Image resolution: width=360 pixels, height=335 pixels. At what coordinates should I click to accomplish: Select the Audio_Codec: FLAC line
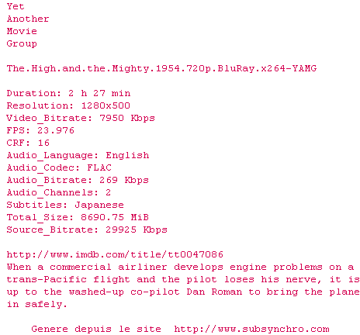coord(59,167)
